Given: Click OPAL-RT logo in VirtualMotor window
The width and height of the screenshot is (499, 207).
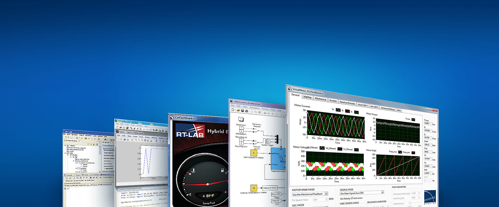Looking at the screenshot, I should click(430, 197).
